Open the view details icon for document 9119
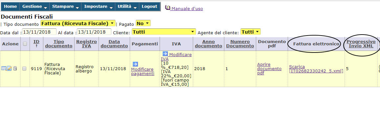 4,69
